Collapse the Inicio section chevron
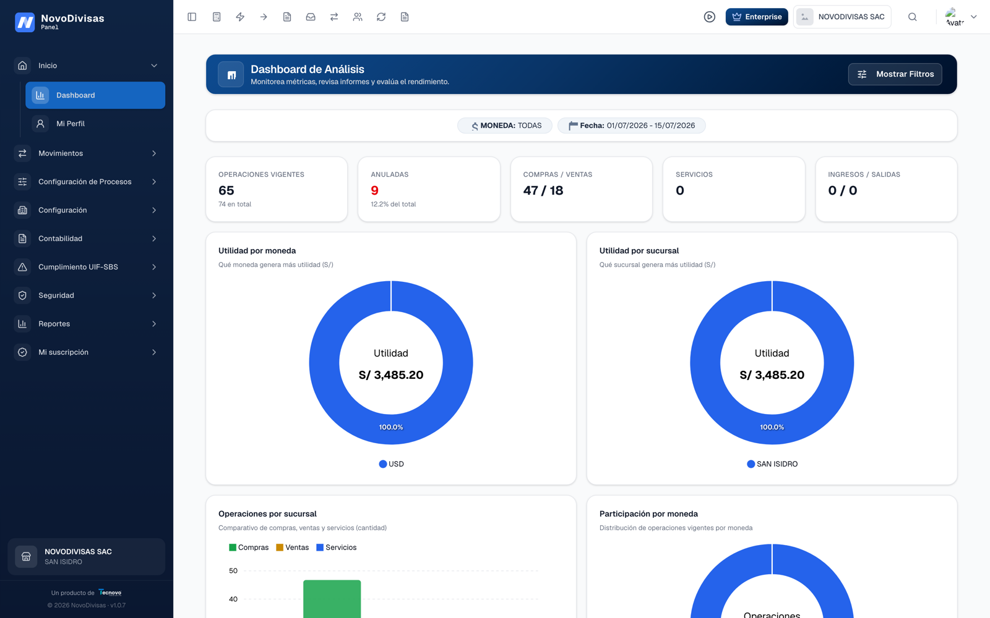Viewport: 990px width, 618px height. click(154, 66)
